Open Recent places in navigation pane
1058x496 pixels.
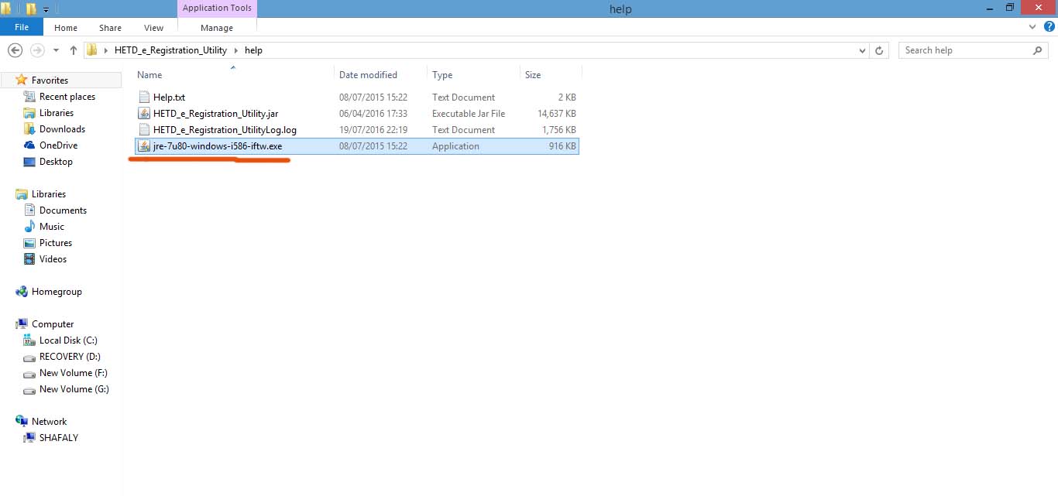[67, 97]
